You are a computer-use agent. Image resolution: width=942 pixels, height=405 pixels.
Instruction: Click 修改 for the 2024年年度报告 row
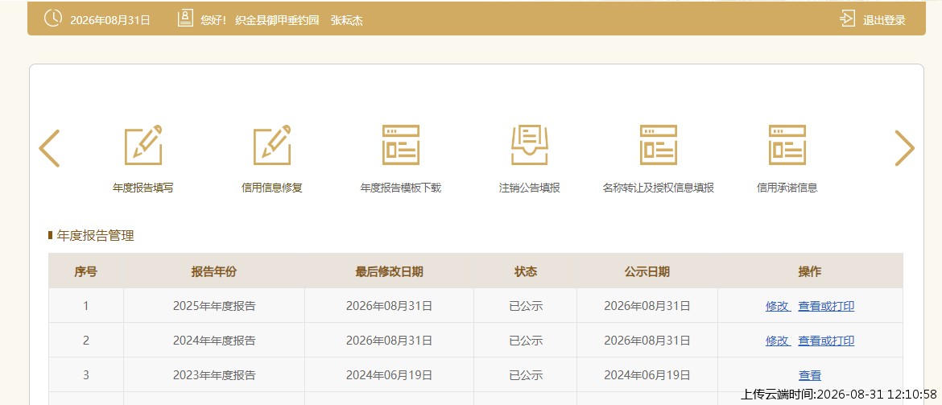[778, 341]
